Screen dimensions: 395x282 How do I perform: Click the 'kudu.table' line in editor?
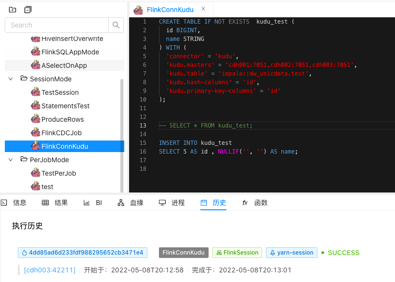[x=238, y=74]
